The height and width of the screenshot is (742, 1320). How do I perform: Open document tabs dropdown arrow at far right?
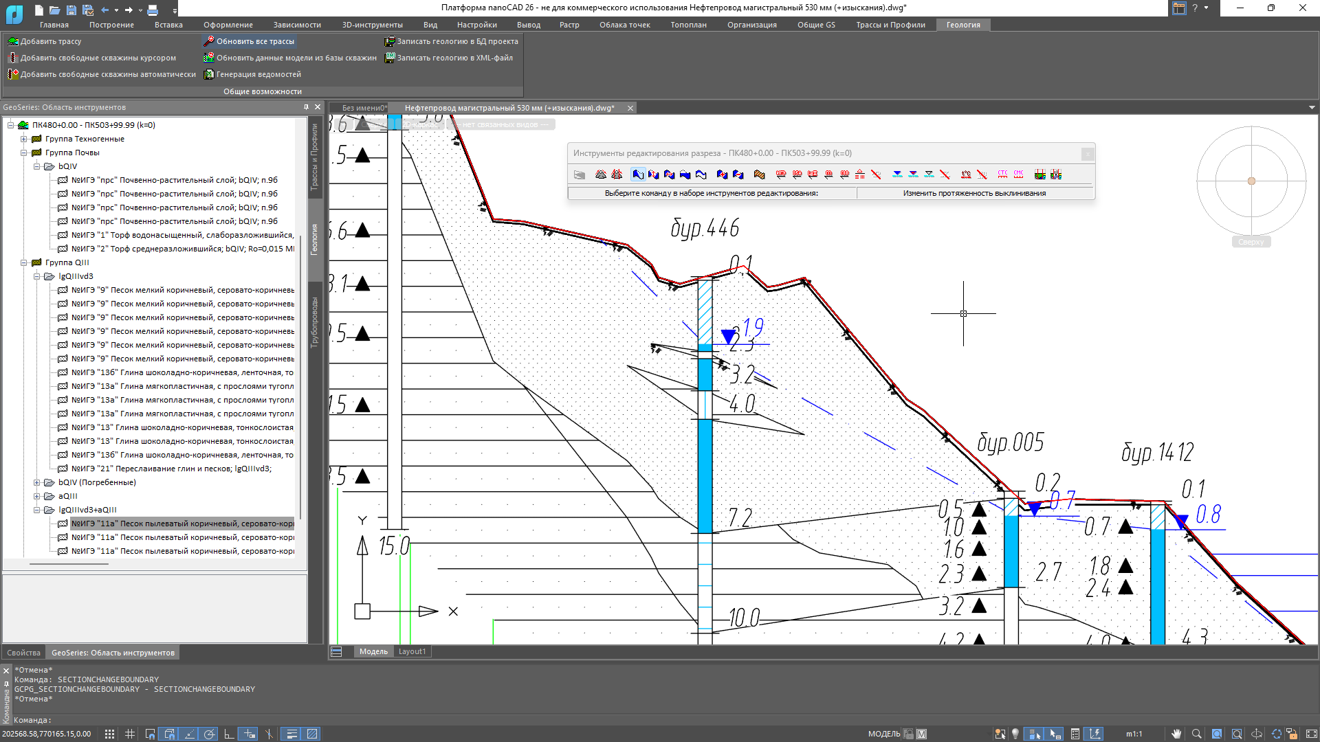pos(1312,108)
